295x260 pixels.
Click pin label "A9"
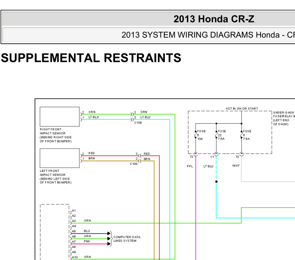pos(74,252)
